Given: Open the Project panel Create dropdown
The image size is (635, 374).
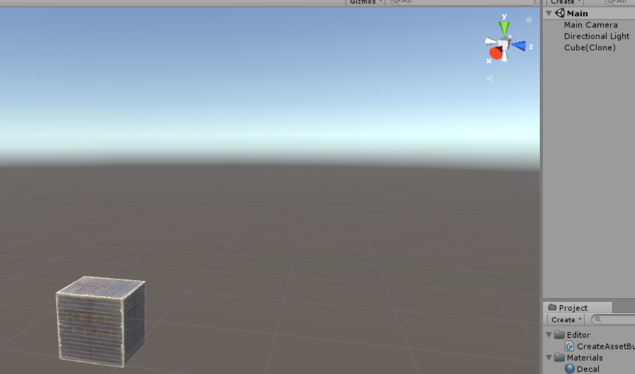Looking at the screenshot, I should (x=565, y=320).
